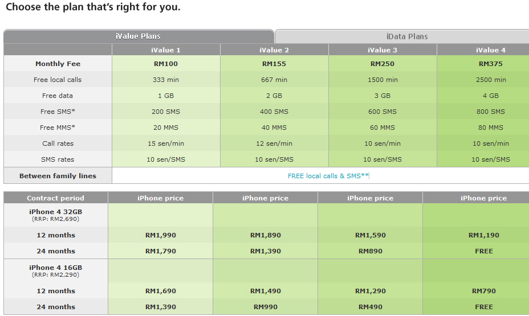529x316 pixels.
Task: Click the Free data row label
Action: [x=58, y=96]
